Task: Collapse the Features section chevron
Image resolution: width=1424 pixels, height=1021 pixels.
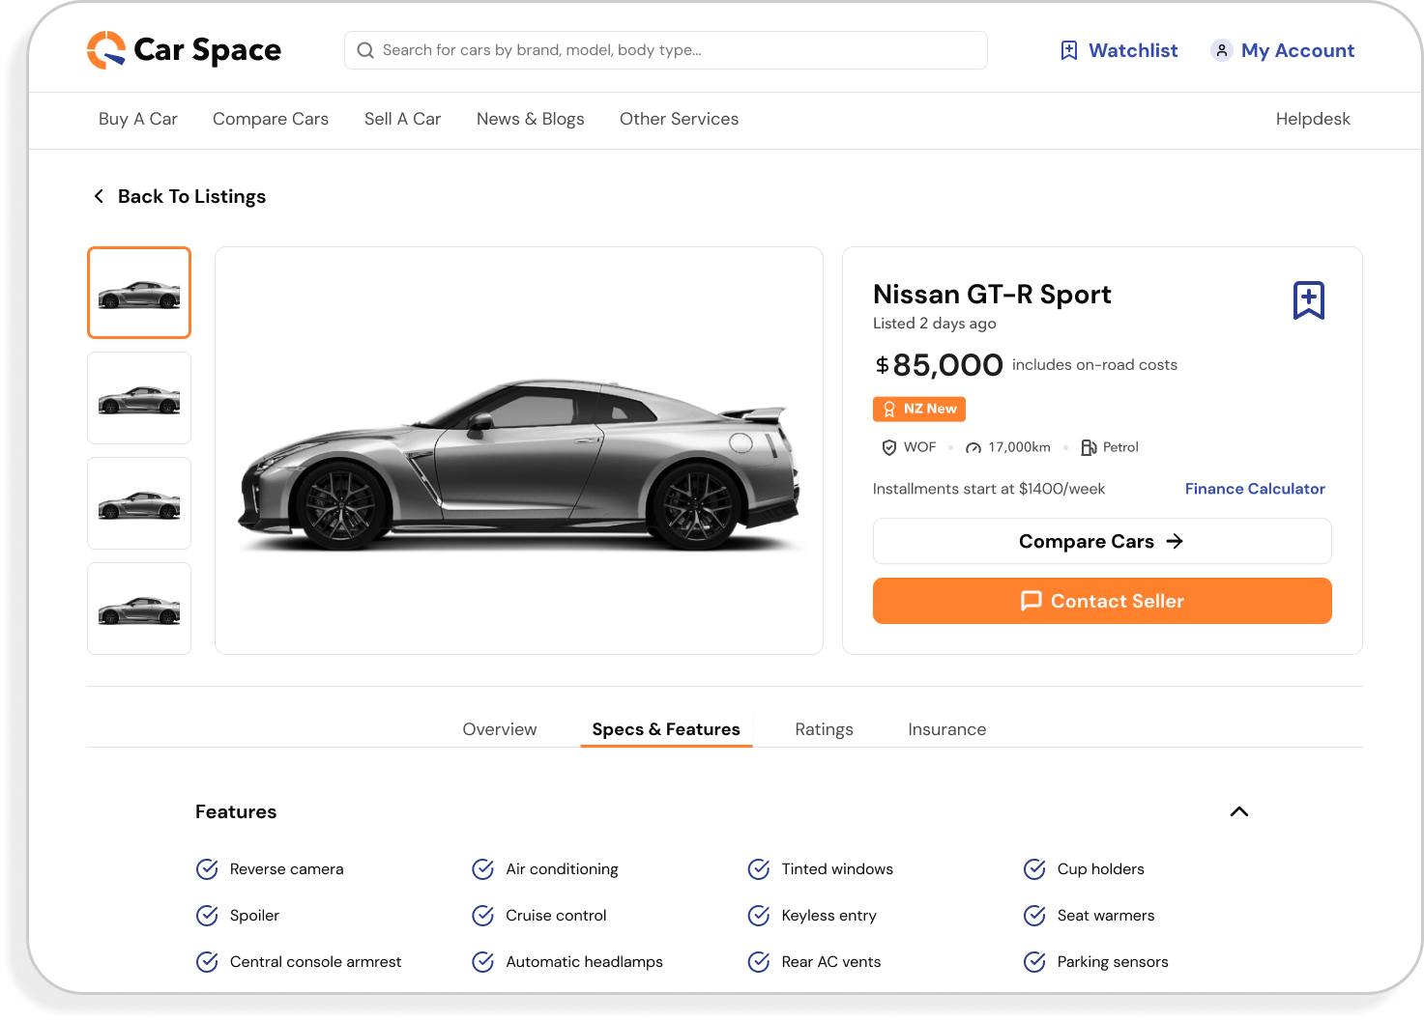Action: tap(1238, 811)
